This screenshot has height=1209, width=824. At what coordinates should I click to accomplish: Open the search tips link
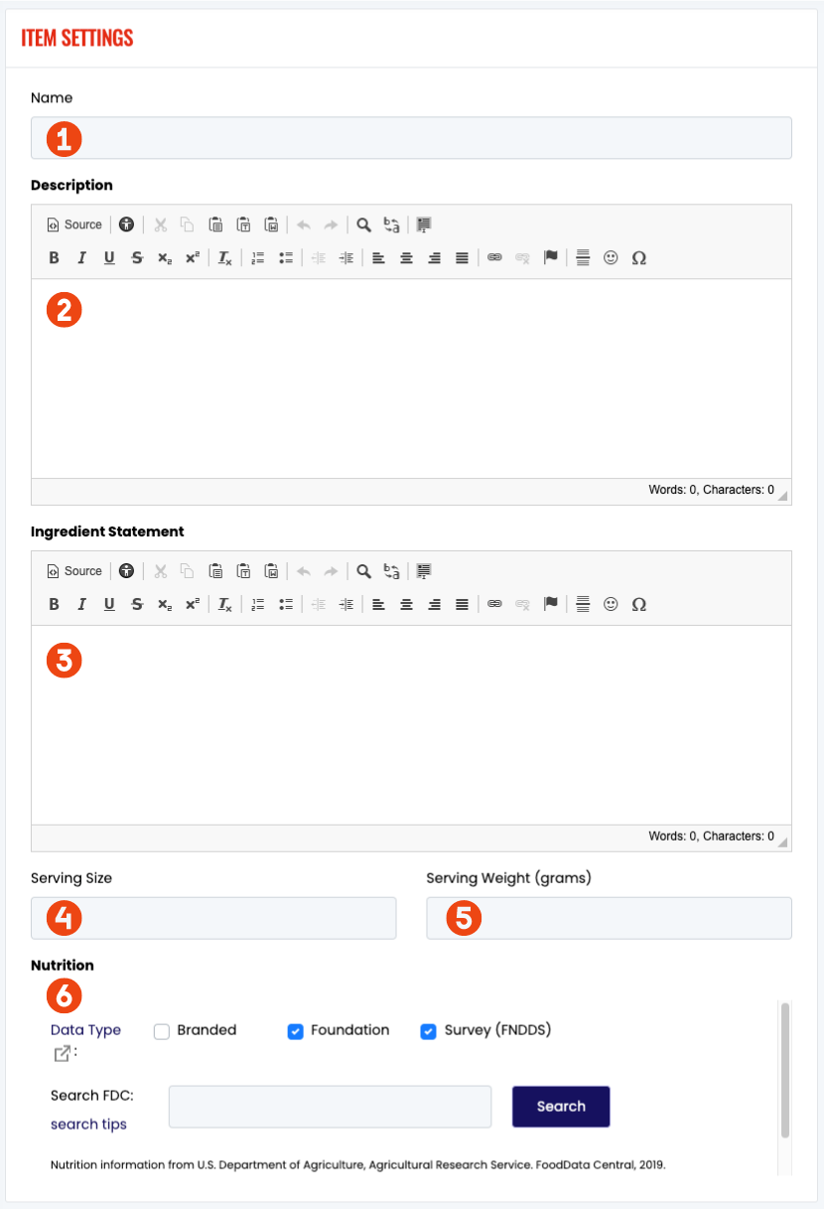click(88, 1125)
